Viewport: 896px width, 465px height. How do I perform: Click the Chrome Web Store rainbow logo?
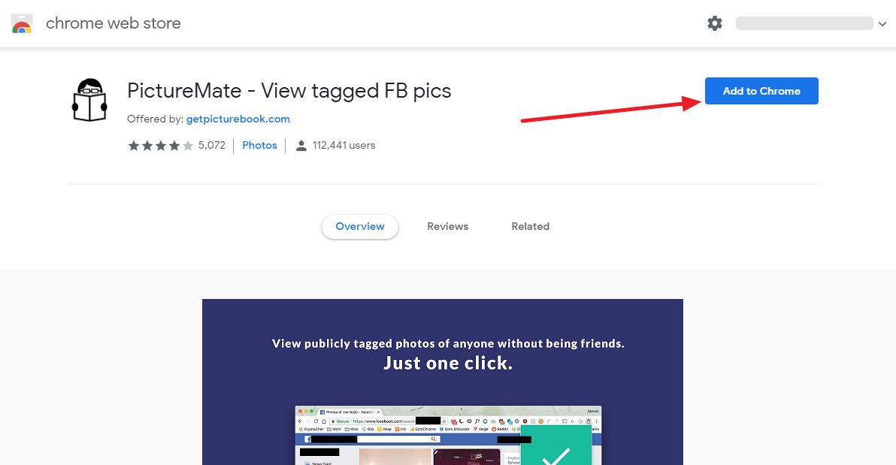click(22, 23)
